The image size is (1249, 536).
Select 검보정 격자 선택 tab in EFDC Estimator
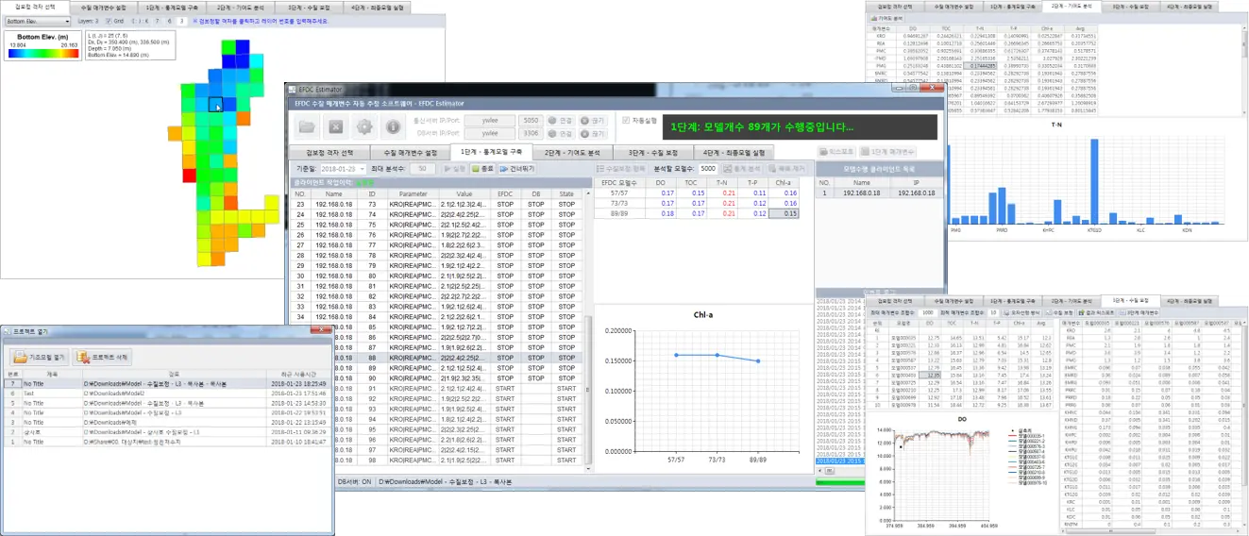pos(329,152)
